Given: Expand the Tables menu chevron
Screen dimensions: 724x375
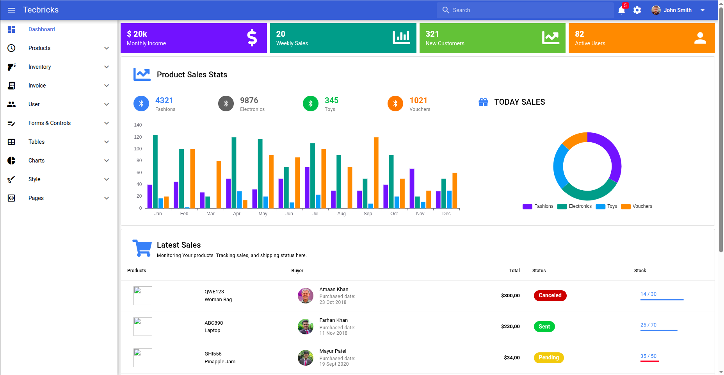Looking at the screenshot, I should (x=107, y=142).
